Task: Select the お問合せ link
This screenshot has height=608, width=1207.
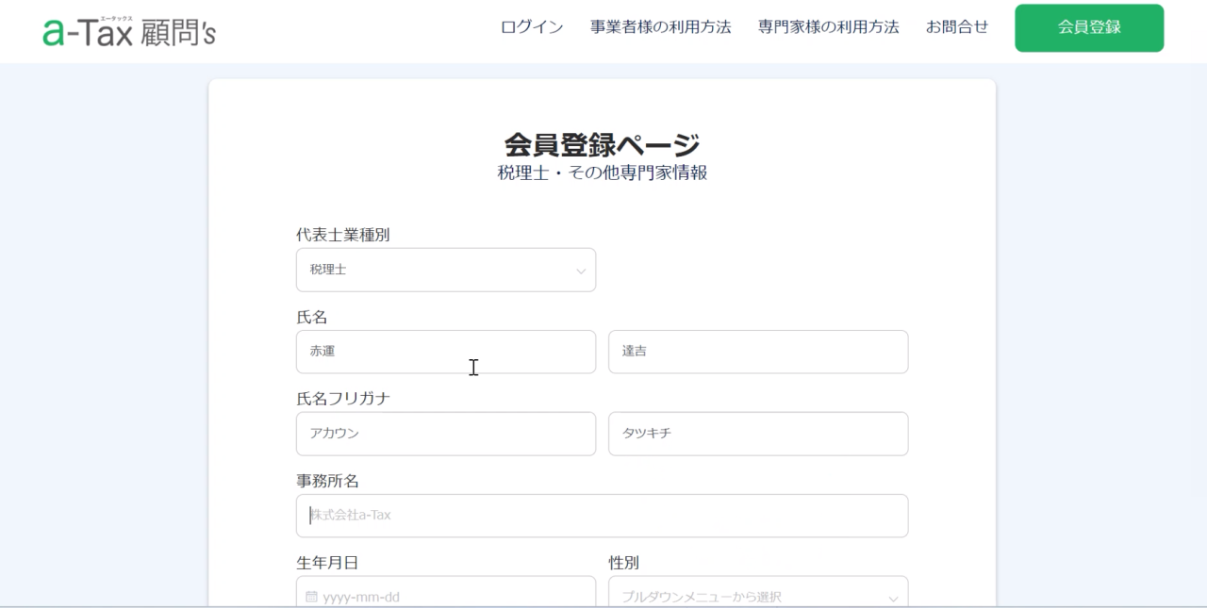Action: pyautogui.click(x=956, y=27)
